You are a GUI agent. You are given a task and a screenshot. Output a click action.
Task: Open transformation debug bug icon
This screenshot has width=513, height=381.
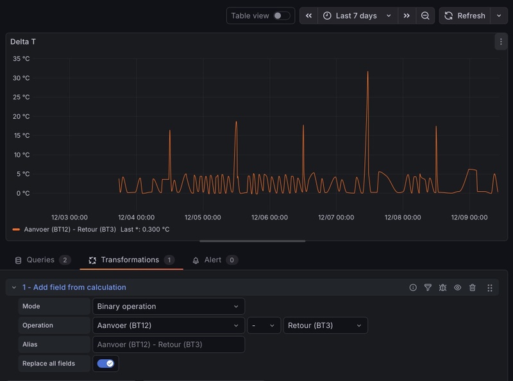[442, 288]
